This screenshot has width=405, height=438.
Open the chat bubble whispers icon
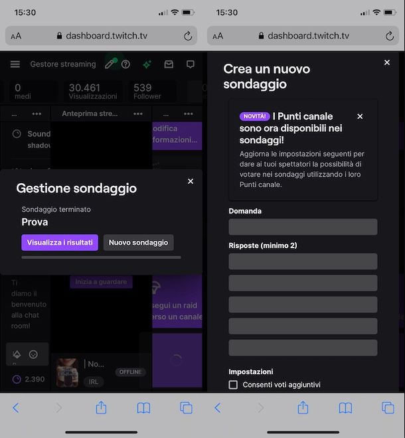(x=191, y=64)
